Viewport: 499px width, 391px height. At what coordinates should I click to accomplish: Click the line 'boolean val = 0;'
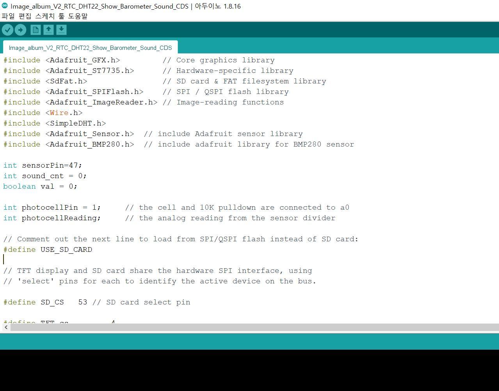point(40,186)
